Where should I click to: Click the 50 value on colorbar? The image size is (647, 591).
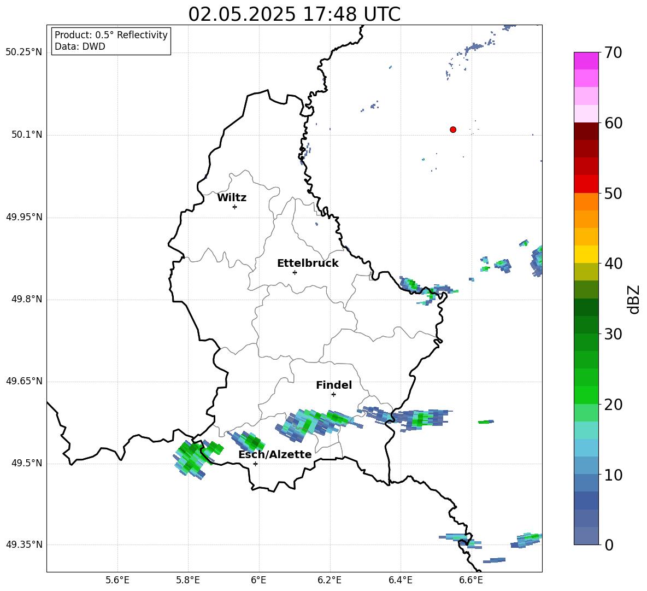point(613,193)
